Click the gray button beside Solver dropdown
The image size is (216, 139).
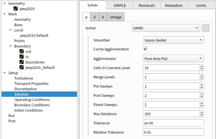click(205, 28)
